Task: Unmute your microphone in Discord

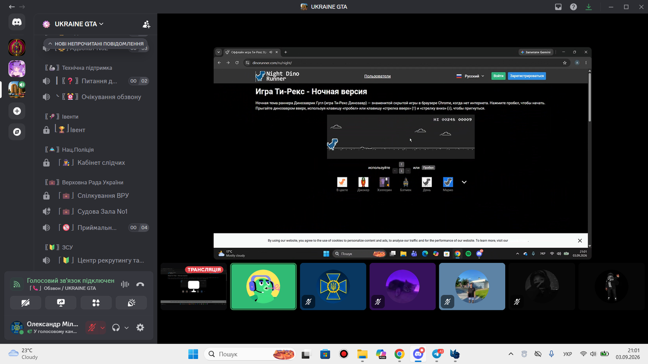Action: 92,328
